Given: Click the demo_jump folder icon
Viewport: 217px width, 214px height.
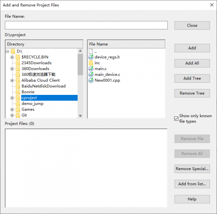Looking at the screenshot, I should (18, 103).
